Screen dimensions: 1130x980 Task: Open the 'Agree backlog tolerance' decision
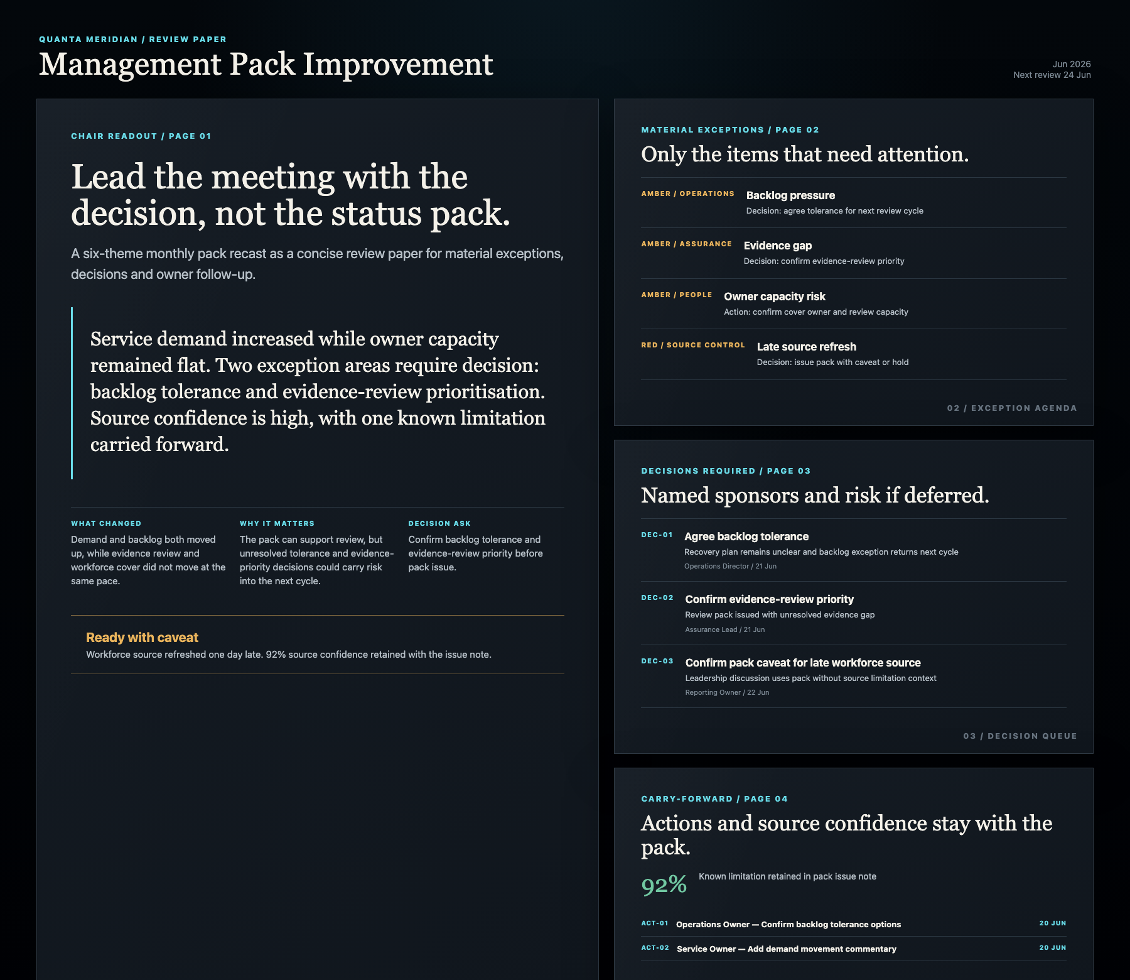[854, 550]
